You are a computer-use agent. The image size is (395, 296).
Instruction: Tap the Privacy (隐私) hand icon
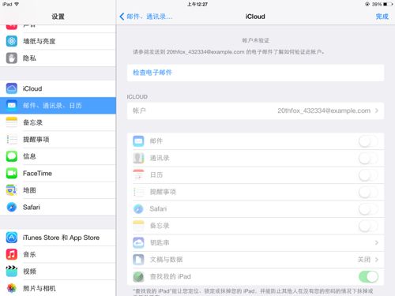tap(12, 58)
